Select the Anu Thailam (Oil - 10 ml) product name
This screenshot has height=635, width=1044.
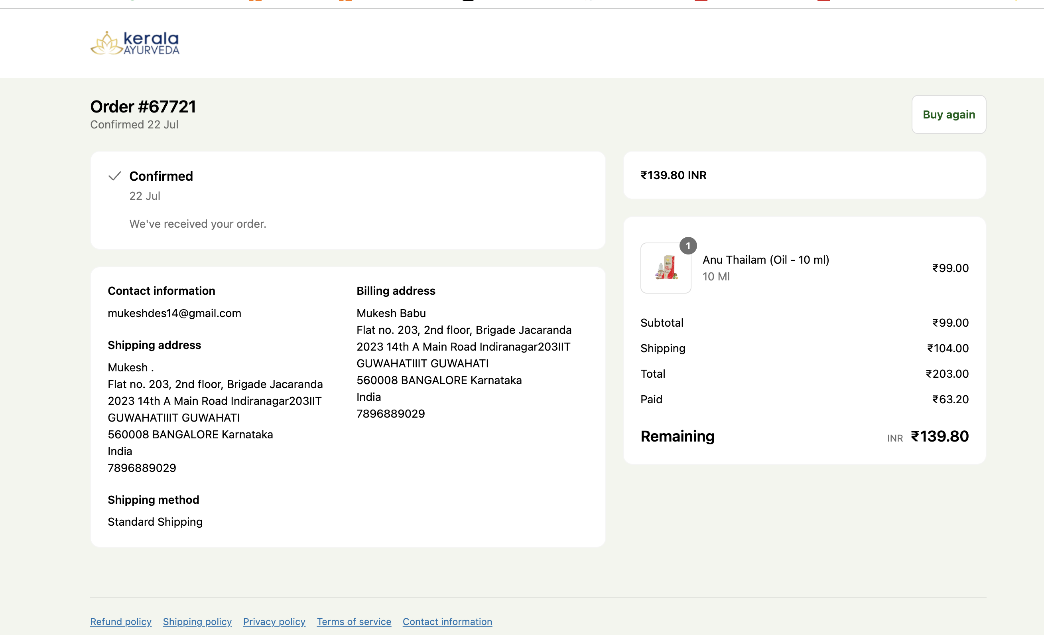[x=766, y=259]
